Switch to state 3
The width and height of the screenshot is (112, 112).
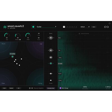[x=67, y=27]
